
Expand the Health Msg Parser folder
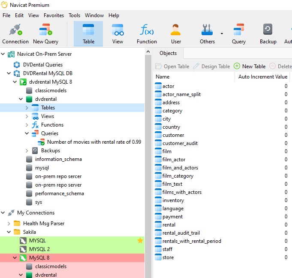pos(9,223)
